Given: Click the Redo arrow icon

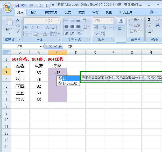Looking at the screenshot, I should (31, 5).
